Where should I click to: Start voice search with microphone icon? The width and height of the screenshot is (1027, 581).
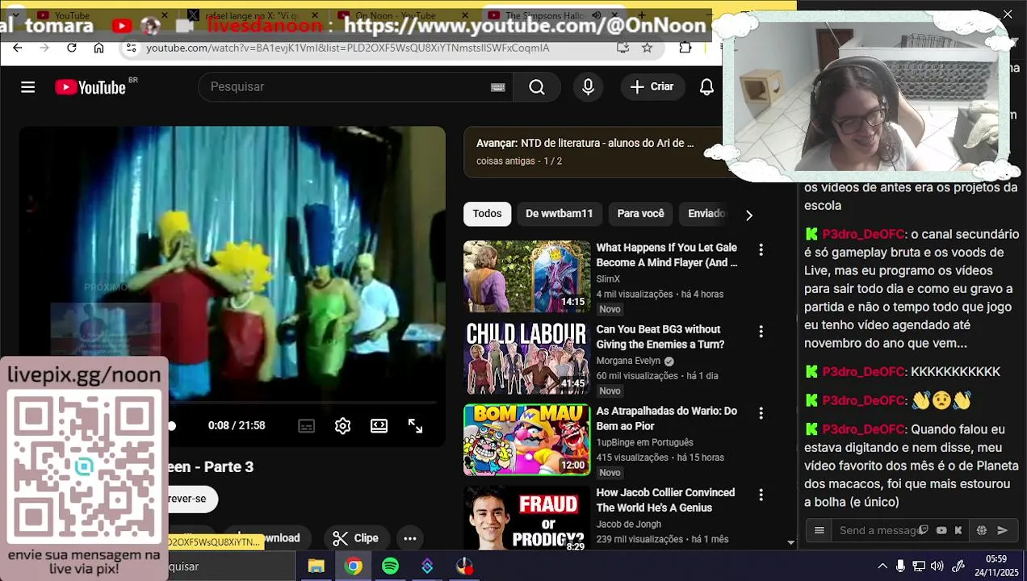588,87
